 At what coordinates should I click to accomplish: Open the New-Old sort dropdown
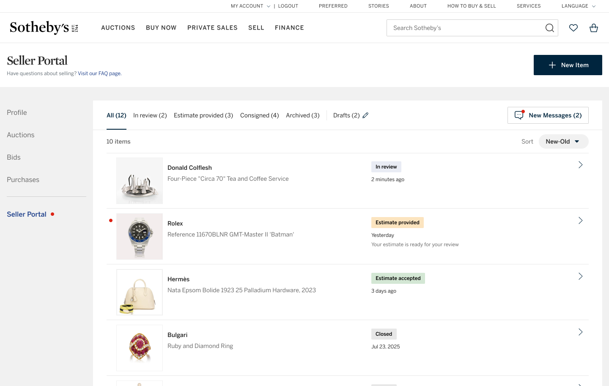tap(563, 141)
